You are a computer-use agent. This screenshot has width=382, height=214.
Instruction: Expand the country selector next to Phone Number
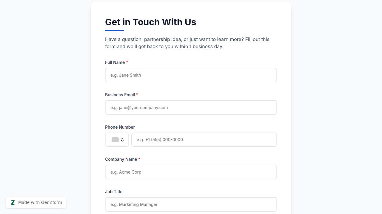tap(117, 140)
